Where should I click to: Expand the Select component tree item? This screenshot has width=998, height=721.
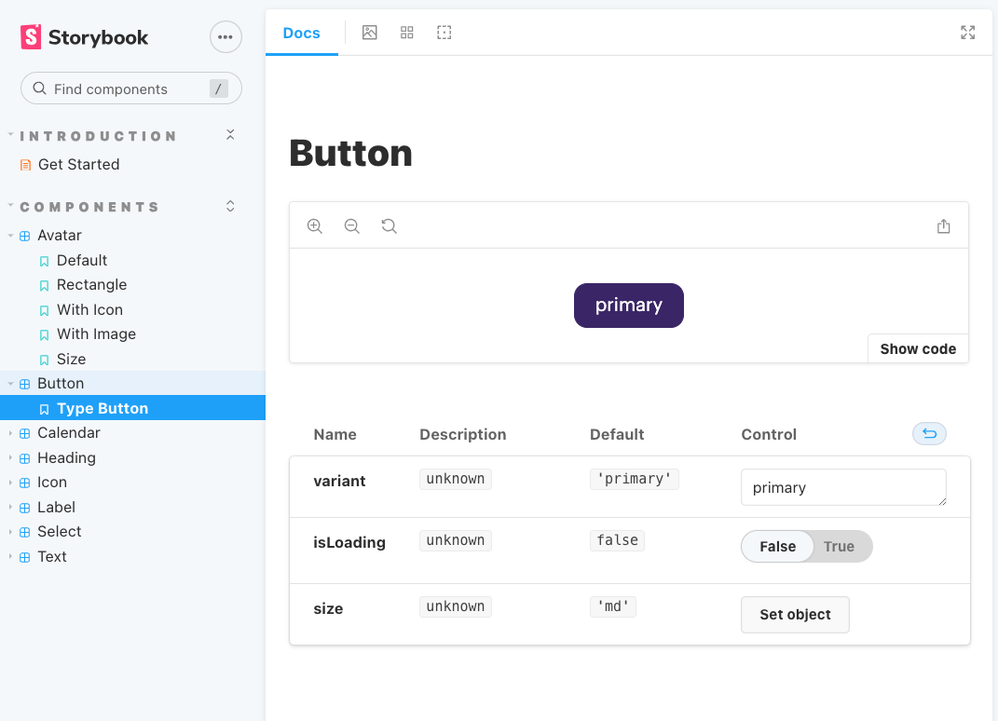click(59, 532)
